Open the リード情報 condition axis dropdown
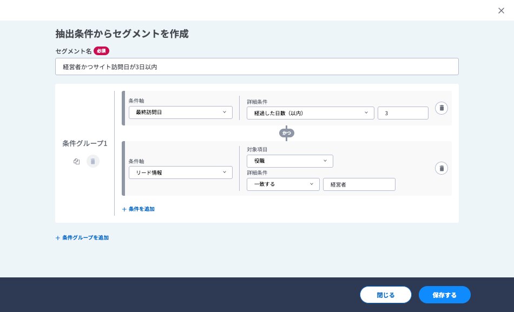This screenshot has width=514, height=312. pyautogui.click(x=180, y=172)
